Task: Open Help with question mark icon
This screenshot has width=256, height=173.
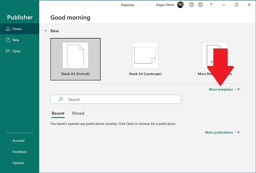Action: [x=211, y=5]
